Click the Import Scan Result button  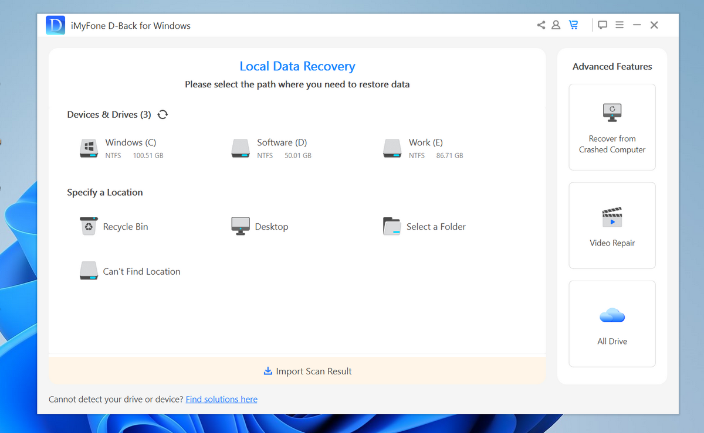pyautogui.click(x=297, y=371)
